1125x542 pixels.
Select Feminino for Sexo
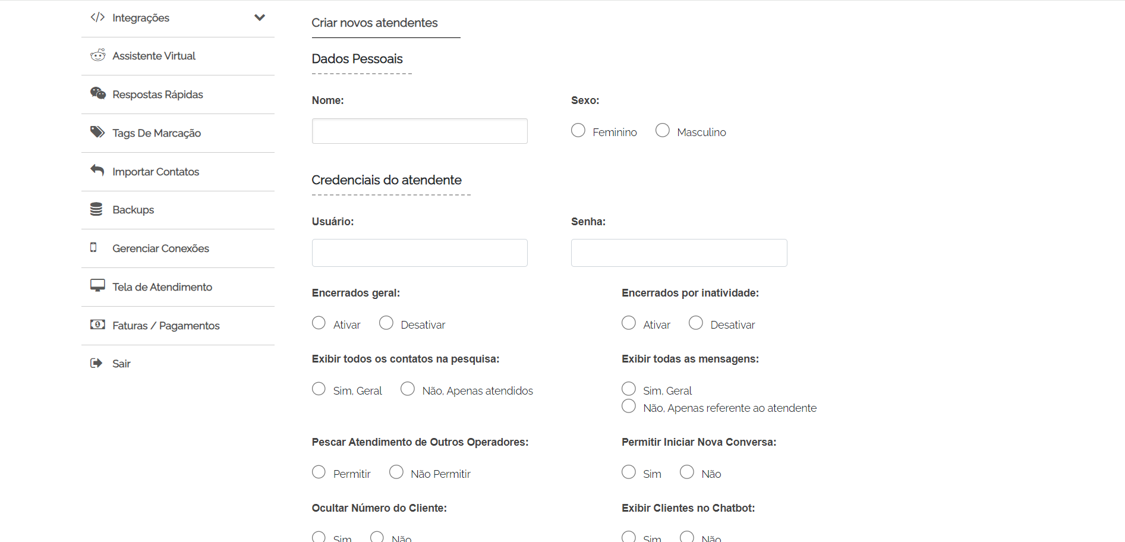point(578,130)
